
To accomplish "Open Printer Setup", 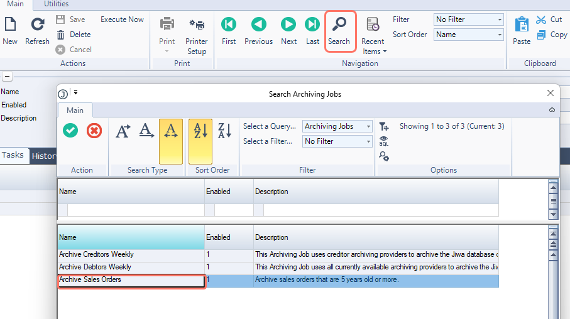I will click(x=197, y=36).
